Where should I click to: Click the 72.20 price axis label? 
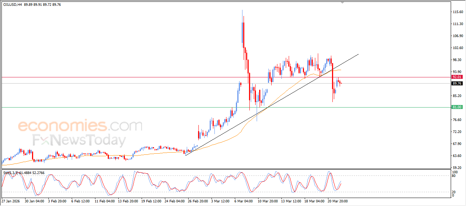point(457,132)
